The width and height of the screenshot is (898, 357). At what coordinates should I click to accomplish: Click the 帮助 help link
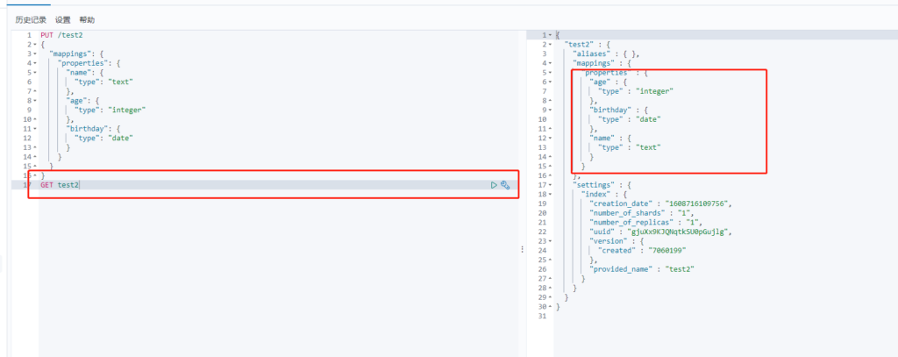(87, 19)
